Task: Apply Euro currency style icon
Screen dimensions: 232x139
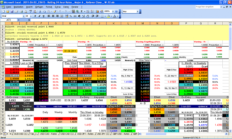Action: coord(79,16)
